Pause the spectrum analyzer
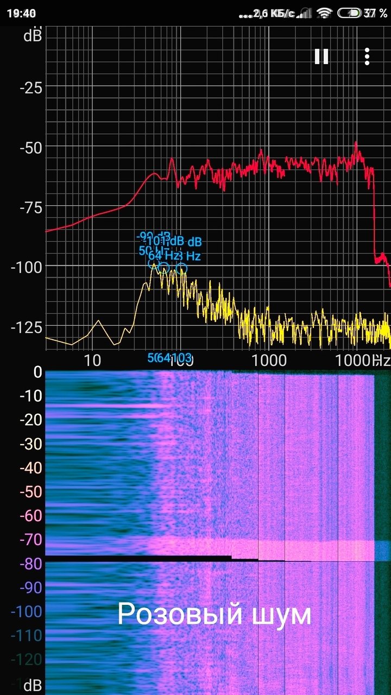391x695 pixels. [321, 56]
